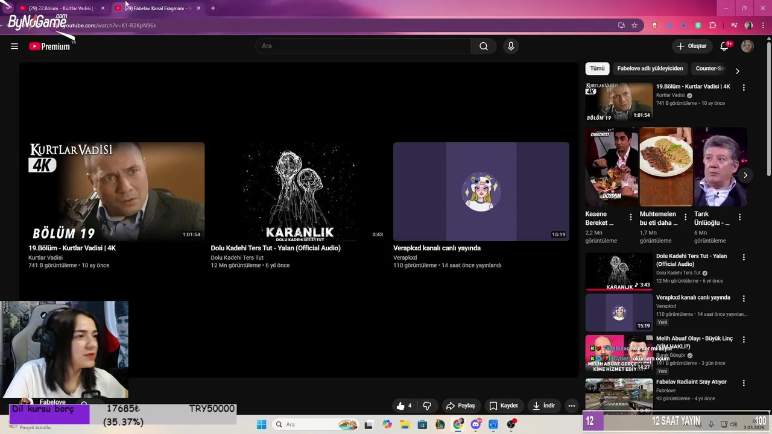Screen dimensions: 772x434
Task: Open Tarık Ünlüoğlu short thumbnail
Action: click(720, 166)
